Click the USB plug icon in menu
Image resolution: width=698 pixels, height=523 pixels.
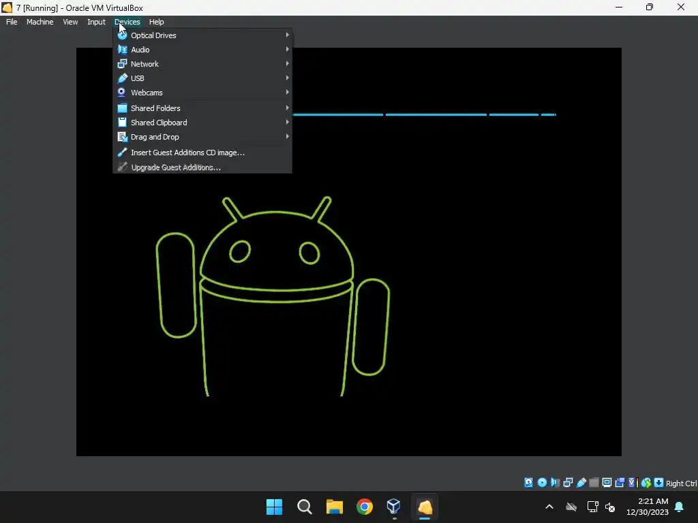(x=123, y=78)
